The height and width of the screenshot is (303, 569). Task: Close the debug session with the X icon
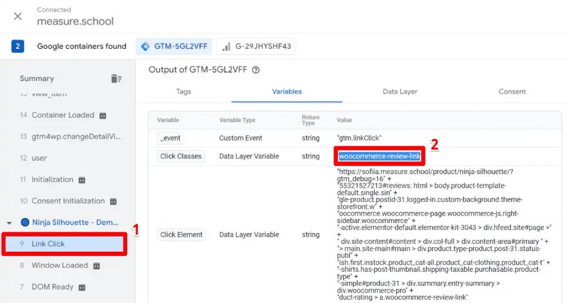pyautogui.click(x=17, y=16)
